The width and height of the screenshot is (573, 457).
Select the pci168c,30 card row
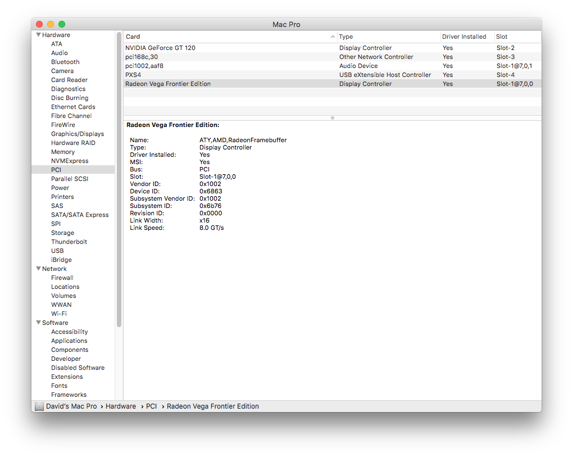tap(333, 57)
